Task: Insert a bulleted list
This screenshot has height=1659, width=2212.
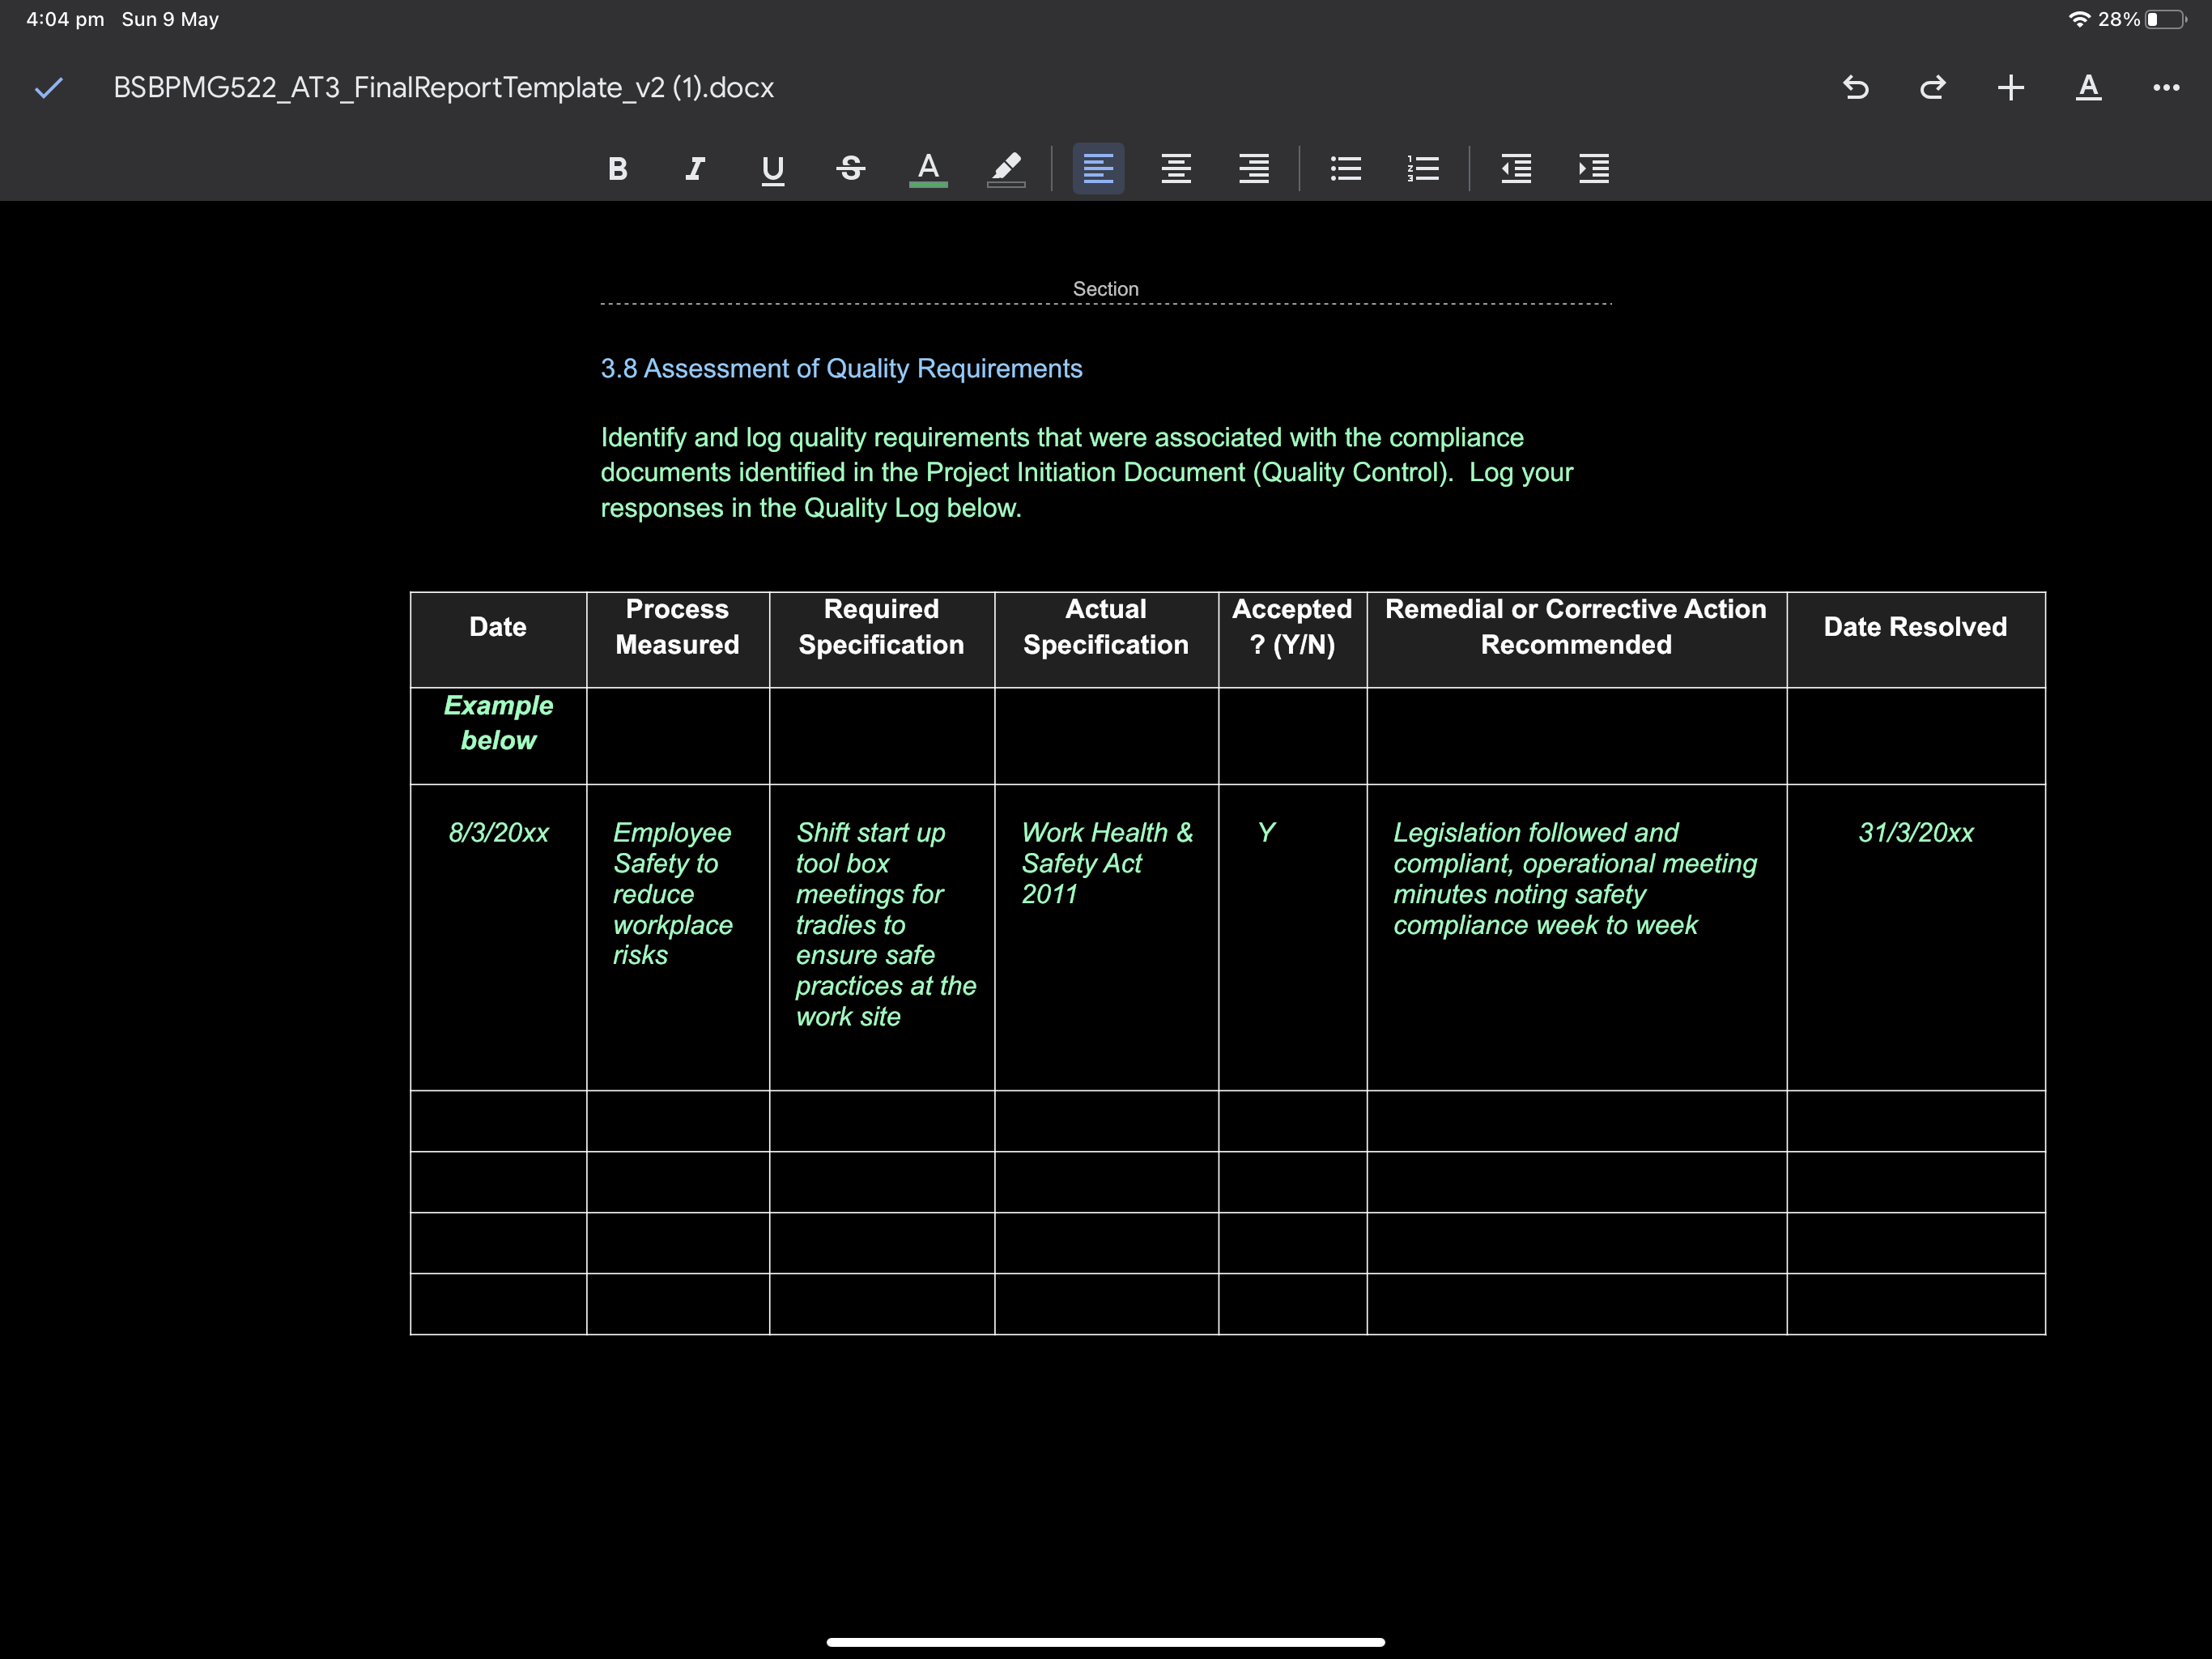Action: click(1346, 168)
